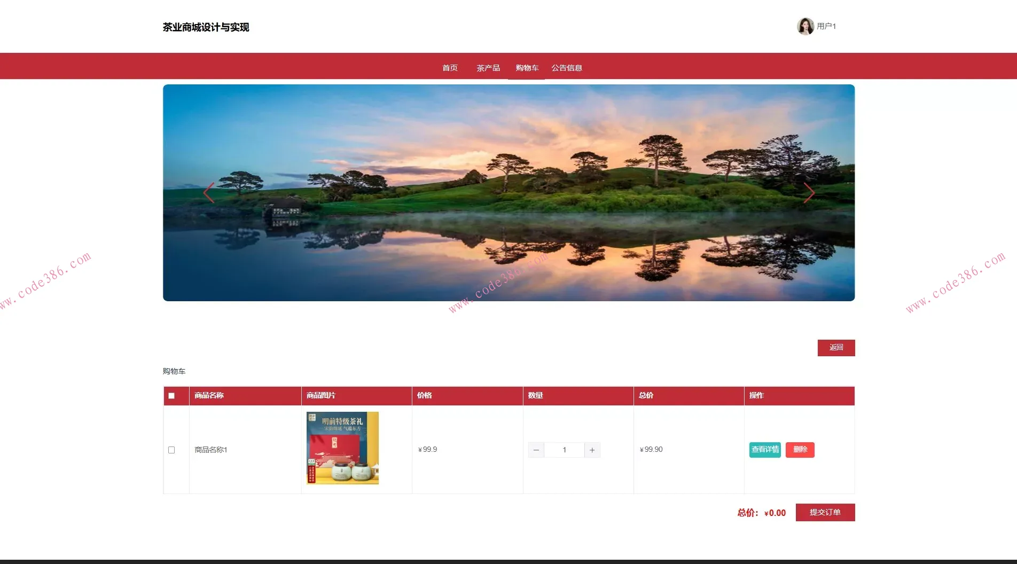
Task: Select the 购物车 navigation tab
Action: [x=527, y=68]
